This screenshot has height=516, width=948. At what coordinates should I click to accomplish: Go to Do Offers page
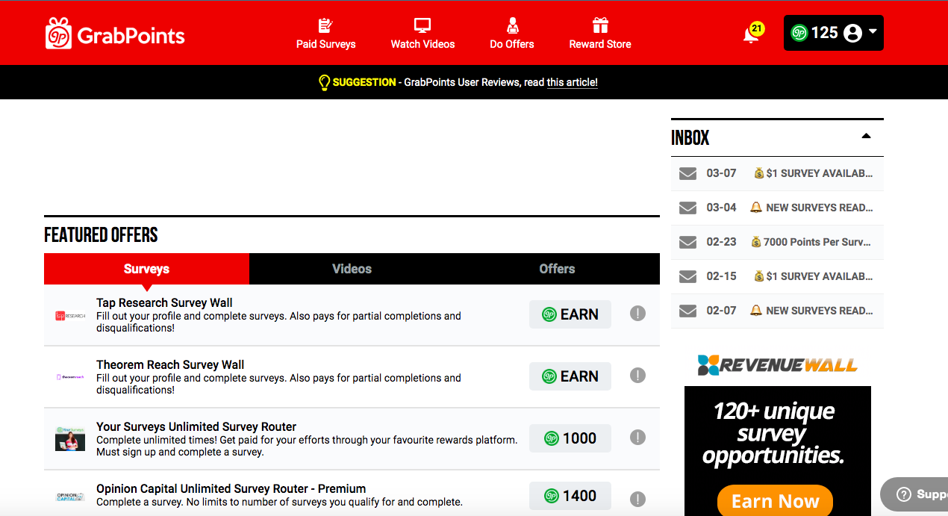[512, 34]
